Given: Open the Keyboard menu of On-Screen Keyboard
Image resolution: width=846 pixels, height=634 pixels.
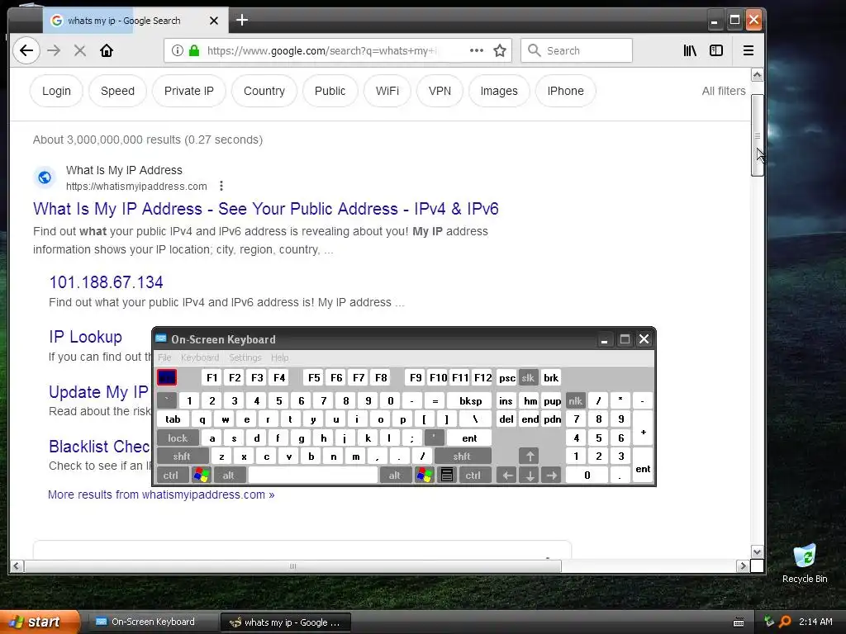Looking at the screenshot, I should 200,357.
